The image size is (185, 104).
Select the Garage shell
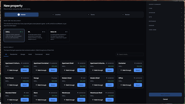[x=53, y=85]
